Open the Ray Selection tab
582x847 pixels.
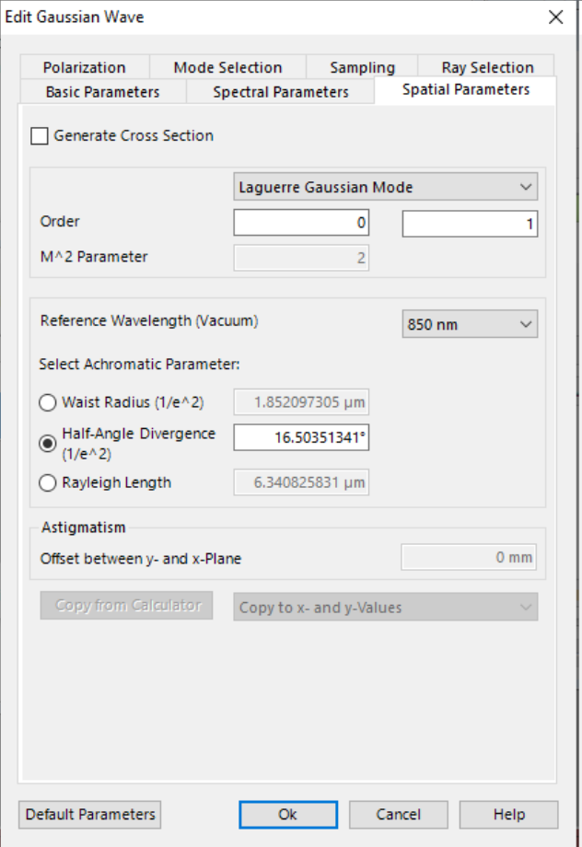pyautogui.click(x=487, y=67)
